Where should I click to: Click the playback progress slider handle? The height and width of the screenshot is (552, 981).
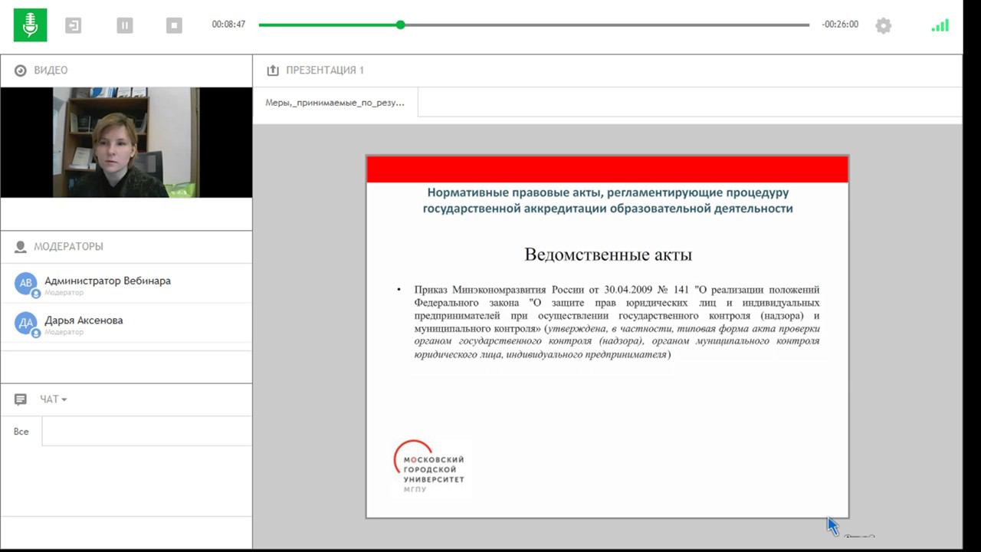pos(400,25)
